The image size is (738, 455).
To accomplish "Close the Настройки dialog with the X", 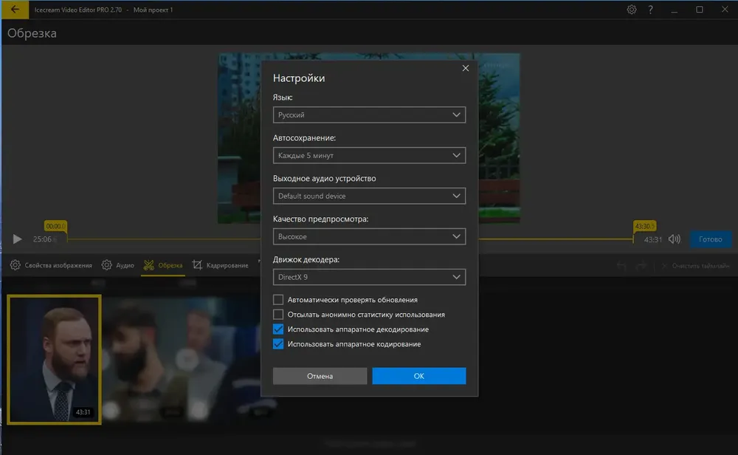I will pos(465,68).
